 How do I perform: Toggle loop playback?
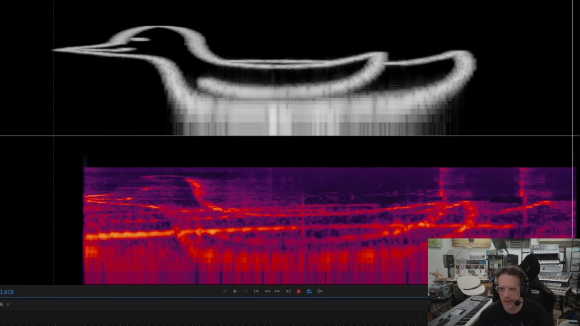pos(309,291)
